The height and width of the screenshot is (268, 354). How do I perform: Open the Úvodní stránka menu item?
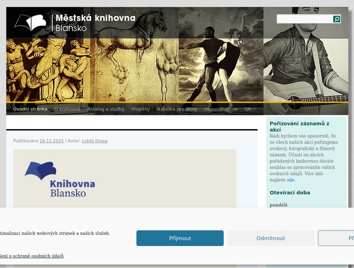tap(30, 109)
